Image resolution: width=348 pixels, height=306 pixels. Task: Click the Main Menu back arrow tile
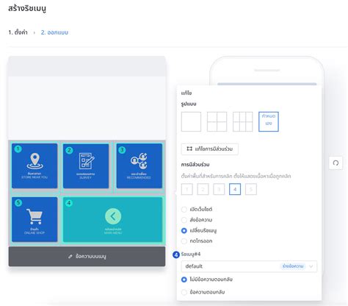pyautogui.click(x=112, y=219)
